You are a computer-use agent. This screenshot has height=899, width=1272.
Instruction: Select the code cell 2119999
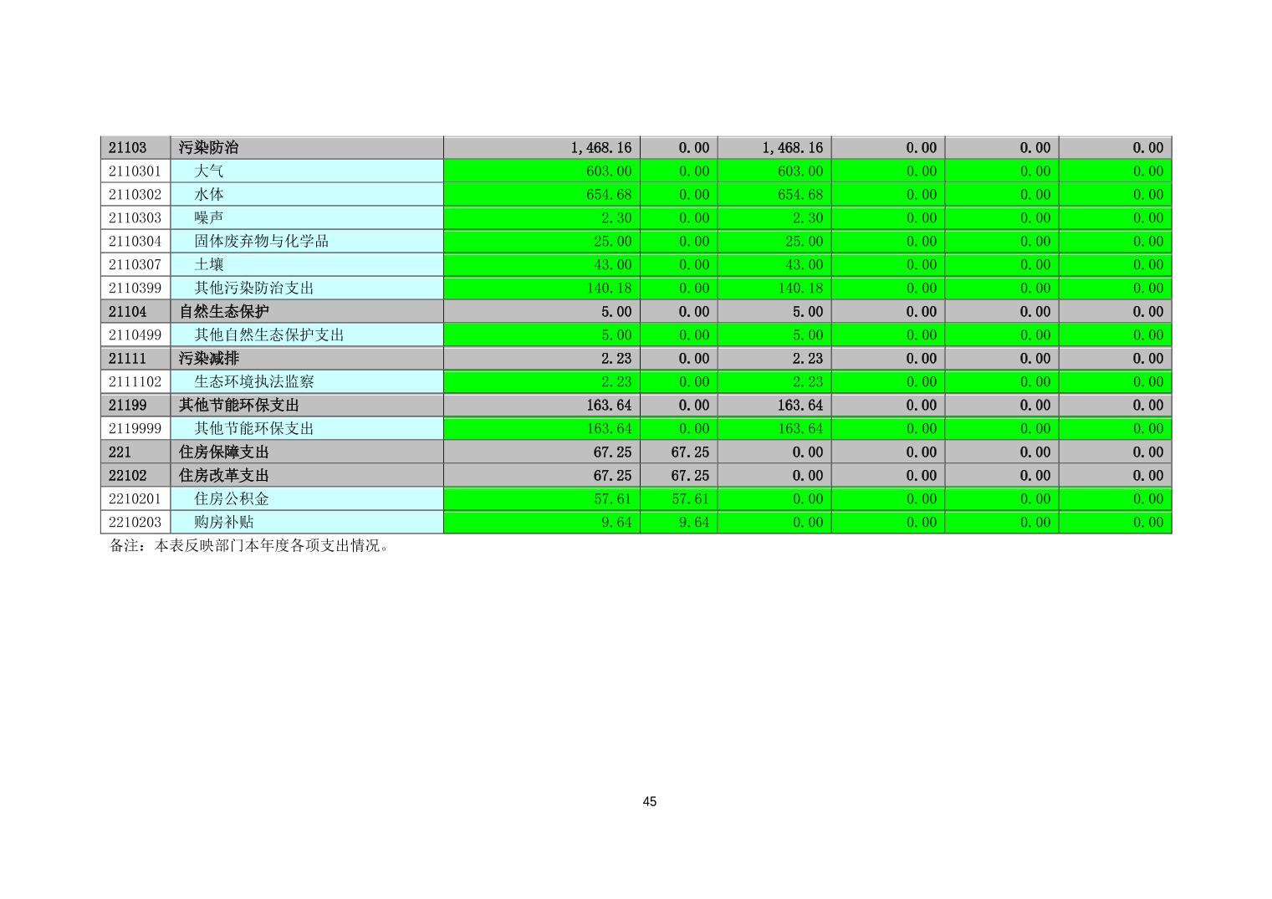click(x=135, y=428)
